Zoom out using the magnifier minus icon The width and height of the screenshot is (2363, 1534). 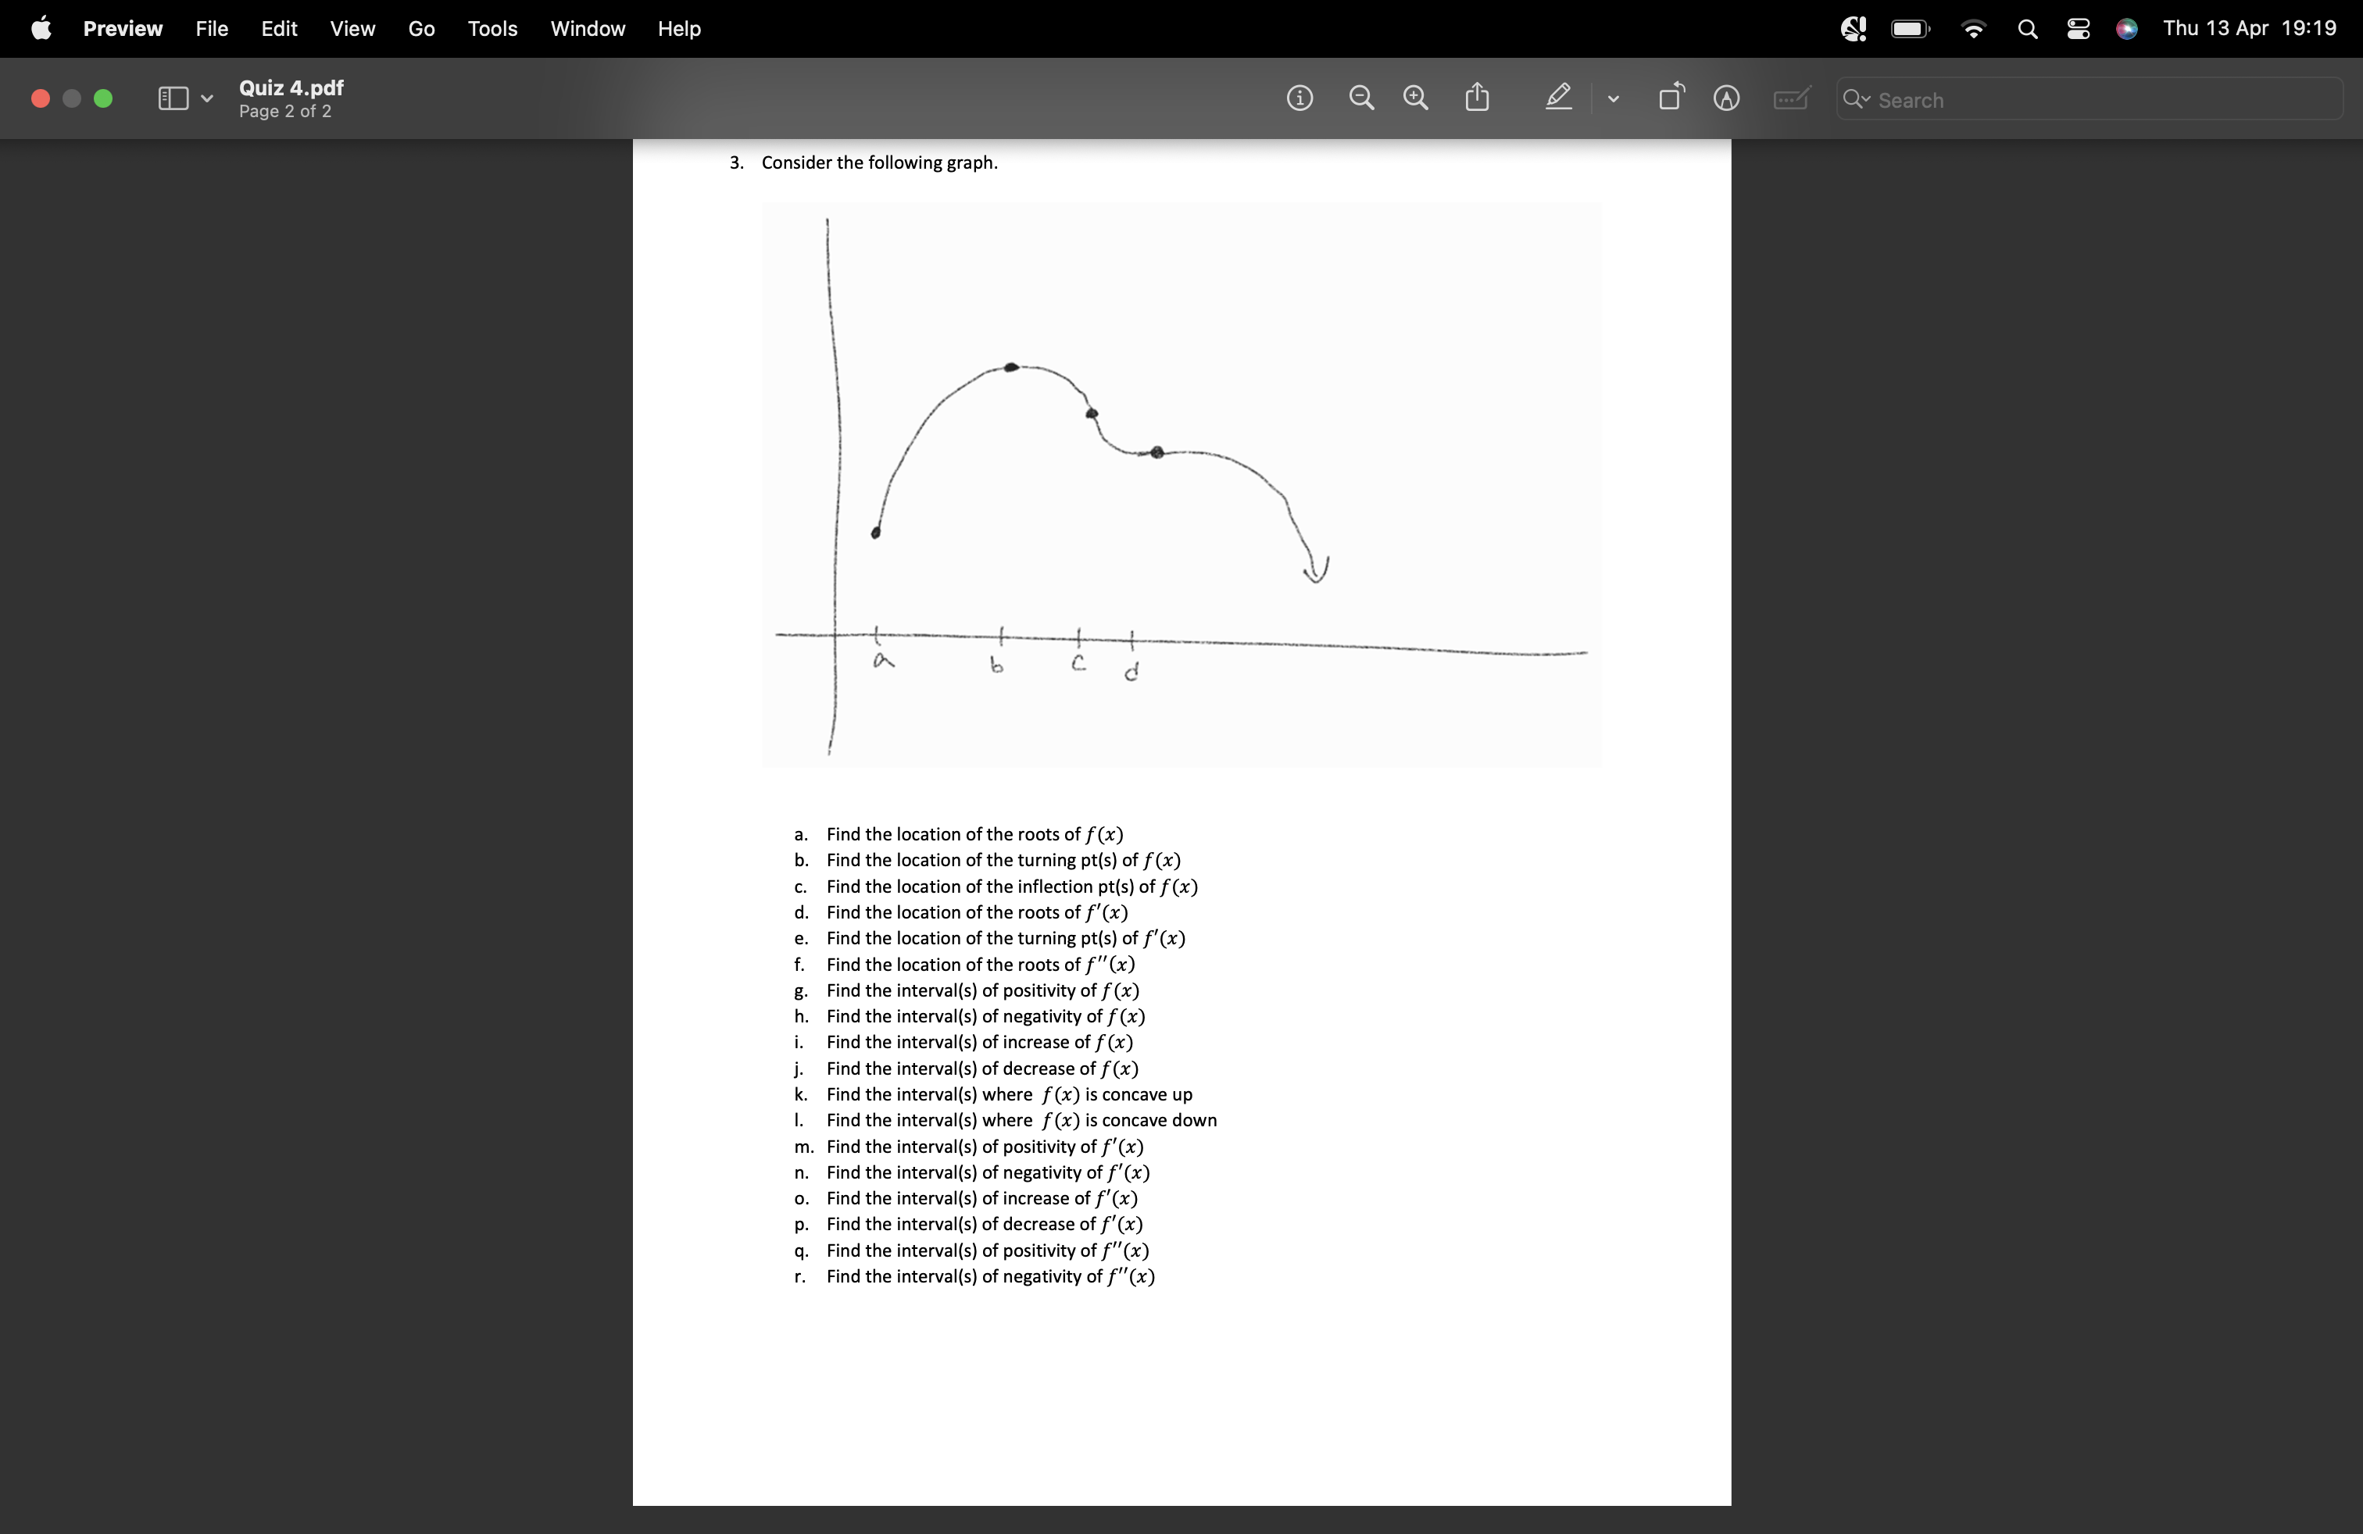click(1360, 97)
